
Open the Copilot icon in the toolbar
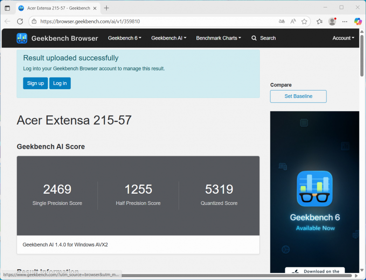tap(358, 21)
